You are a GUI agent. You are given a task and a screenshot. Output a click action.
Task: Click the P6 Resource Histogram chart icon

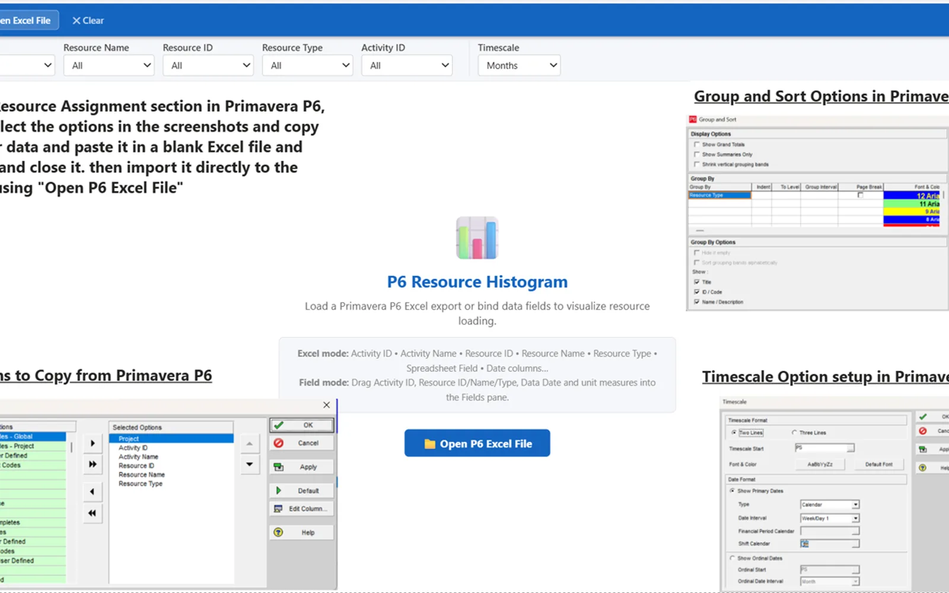(x=477, y=238)
